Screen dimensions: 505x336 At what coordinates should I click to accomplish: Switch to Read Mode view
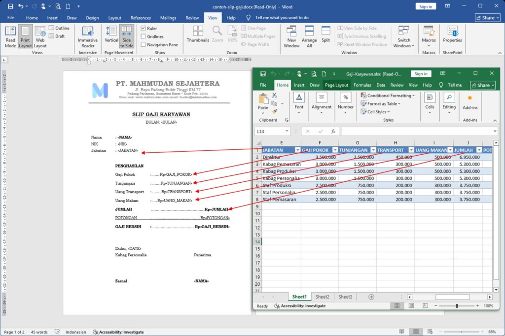(x=10, y=36)
